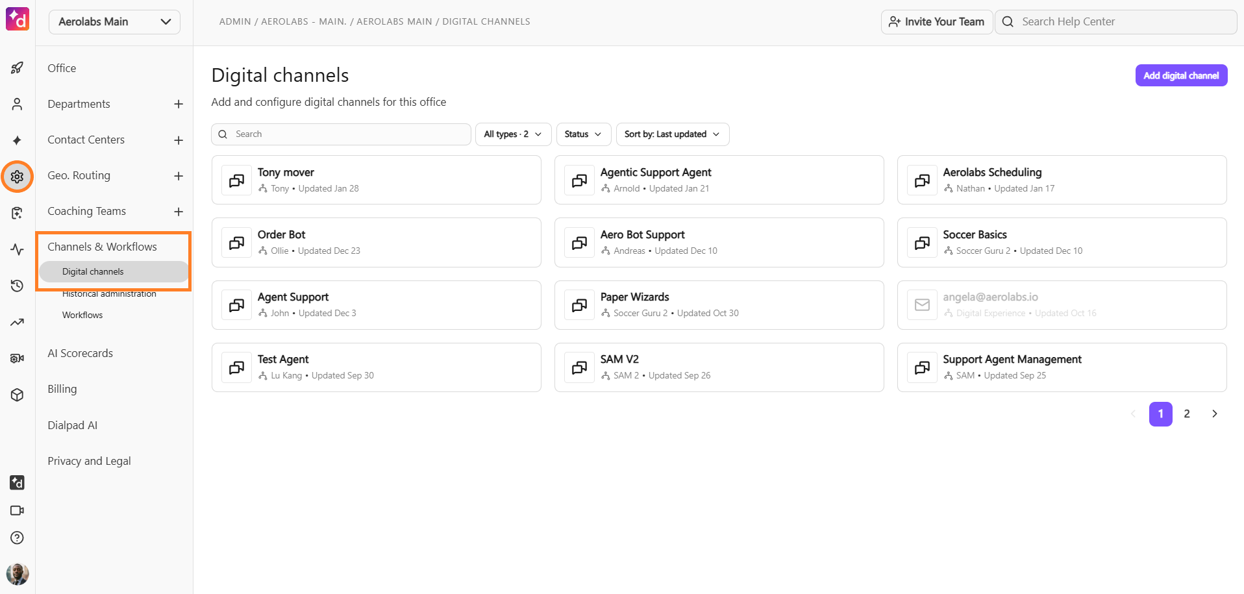The height and width of the screenshot is (594, 1244).
Task: Click Add digital channel button
Action: tap(1181, 75)
